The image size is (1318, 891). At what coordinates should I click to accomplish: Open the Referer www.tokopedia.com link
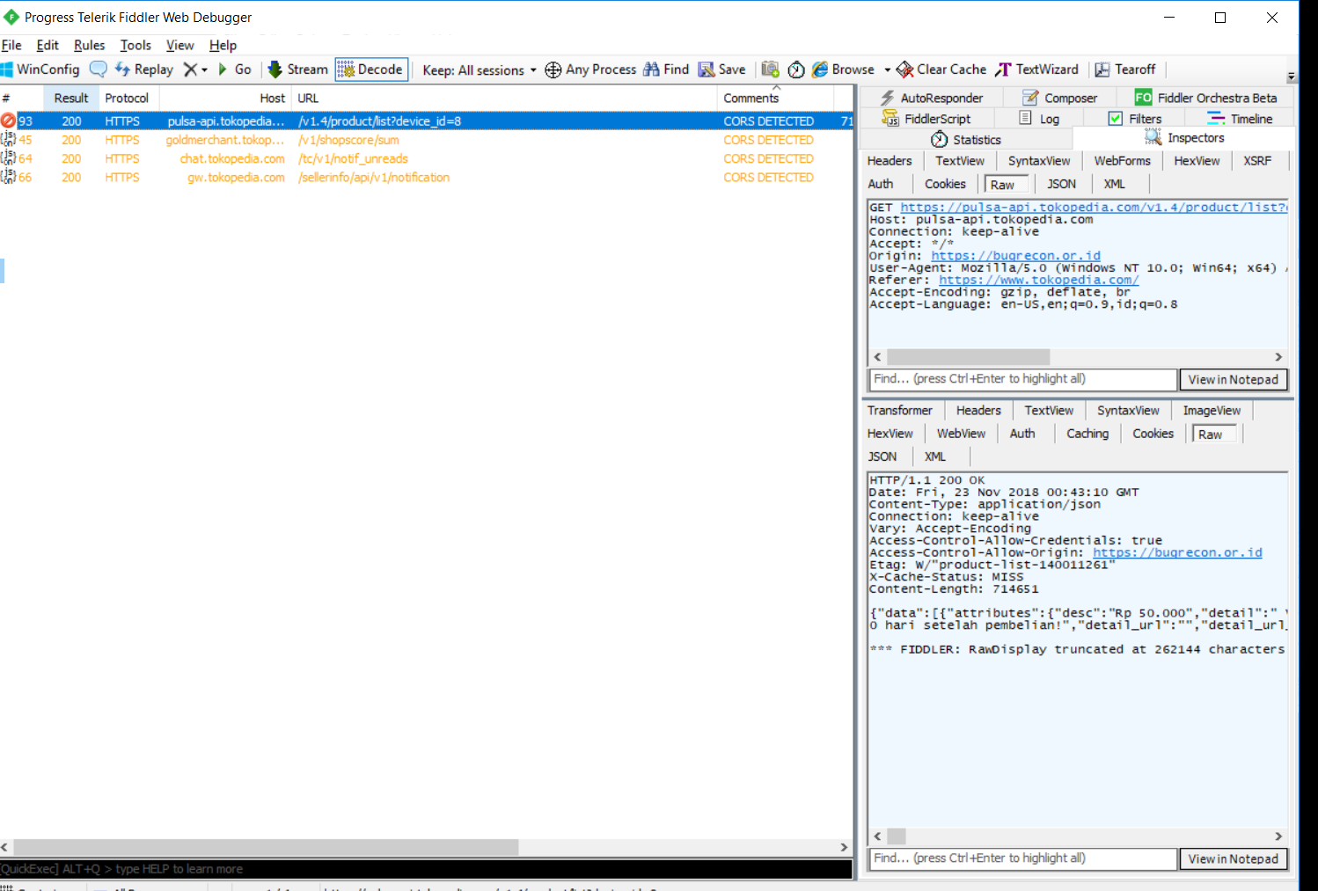click(1038, 280)
